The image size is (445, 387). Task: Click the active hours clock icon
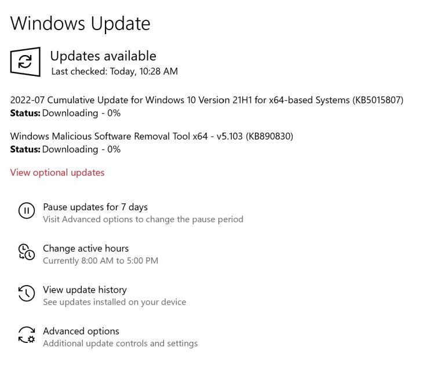pyautogui.click(x=27, y=252)
